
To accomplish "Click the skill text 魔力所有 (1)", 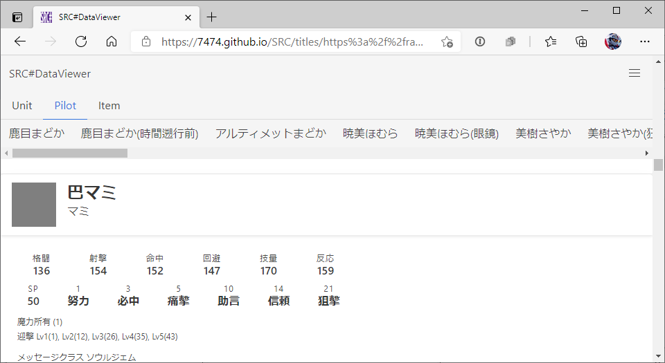I will tap(40, 322).
